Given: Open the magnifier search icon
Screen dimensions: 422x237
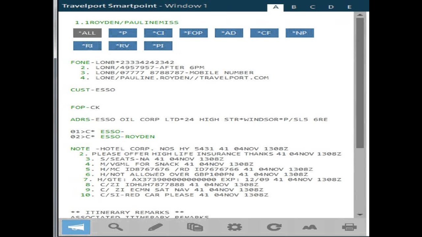Looking at the screenshot, I should (x=116, y=227).
